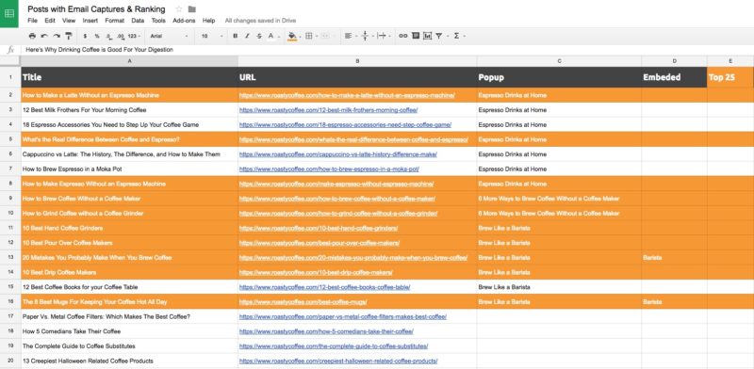Open more number formats dropdown (123)
The width and height of the screenshot is (754, 369).
coord(134,36)
